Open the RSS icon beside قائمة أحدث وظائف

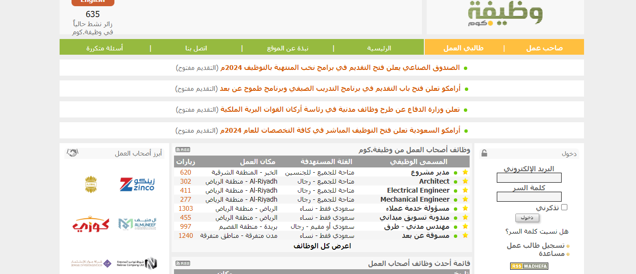tap(183, 264)
